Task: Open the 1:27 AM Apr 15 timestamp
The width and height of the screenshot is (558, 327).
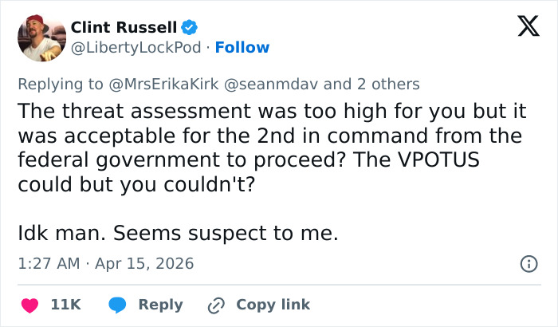Action: coord(105,263)
